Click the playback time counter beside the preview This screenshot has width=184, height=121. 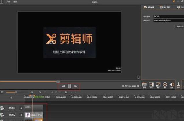pos(131,86)
